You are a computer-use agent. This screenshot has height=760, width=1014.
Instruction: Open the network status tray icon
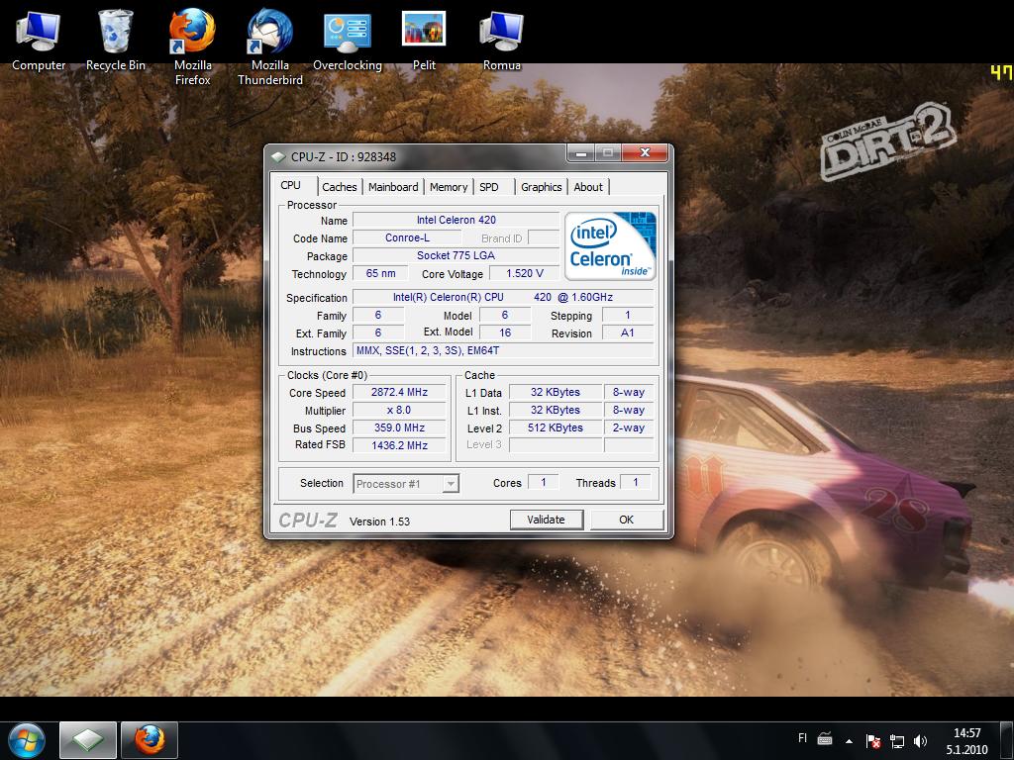[x=897, y=741]
